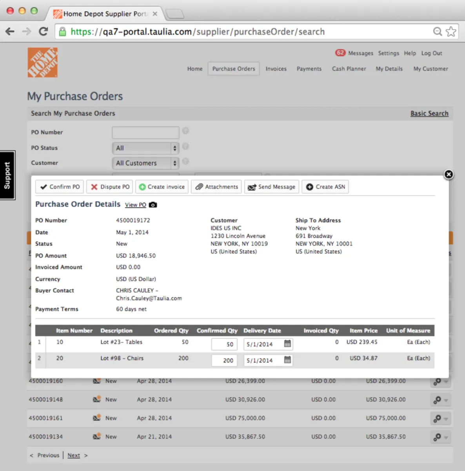Switch to Basic Search
Image resolution: width=465 pixels, height=471 pixels.
tap(429, 113)
